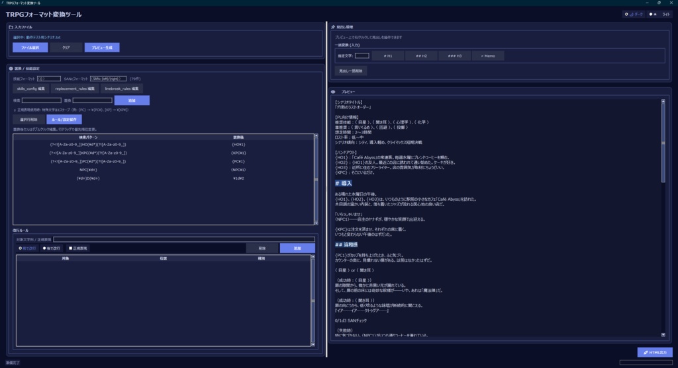The image size is (678, 368).
Task: Click the ¥1d¥2 replacement cell
Action: (238, 178)
